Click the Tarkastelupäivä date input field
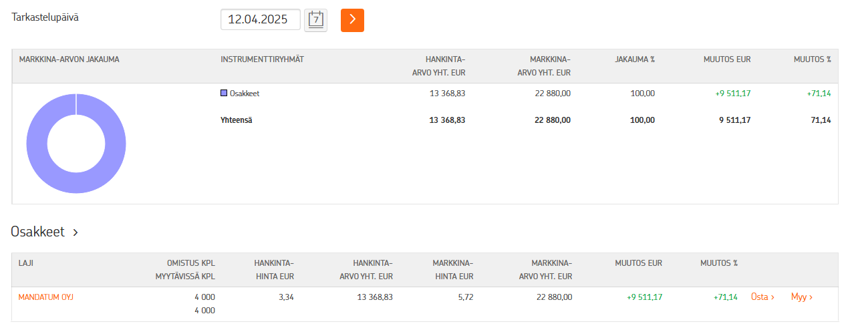 [260, 20]
